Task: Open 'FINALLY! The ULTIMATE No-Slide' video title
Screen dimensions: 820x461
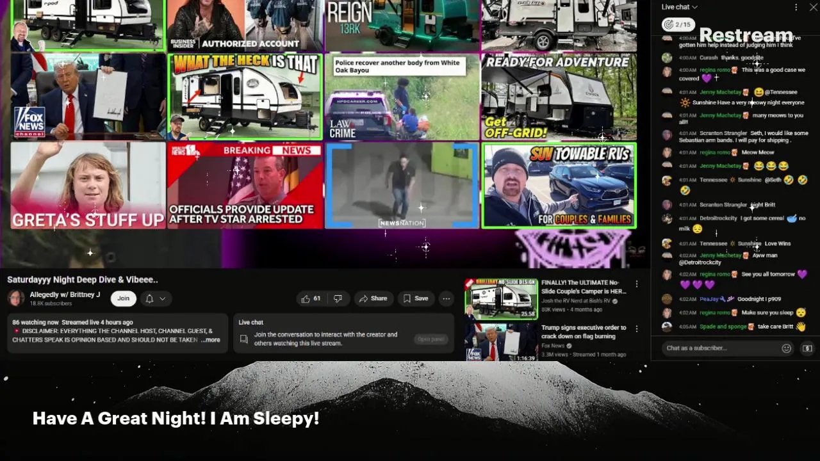Action: [x=584, y=287]
